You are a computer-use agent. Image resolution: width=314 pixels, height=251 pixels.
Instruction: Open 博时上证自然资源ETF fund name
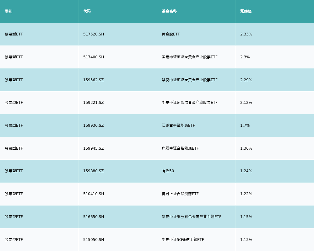[180, 194]
